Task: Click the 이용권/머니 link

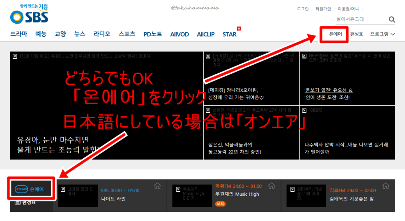Action: point(348,9)
